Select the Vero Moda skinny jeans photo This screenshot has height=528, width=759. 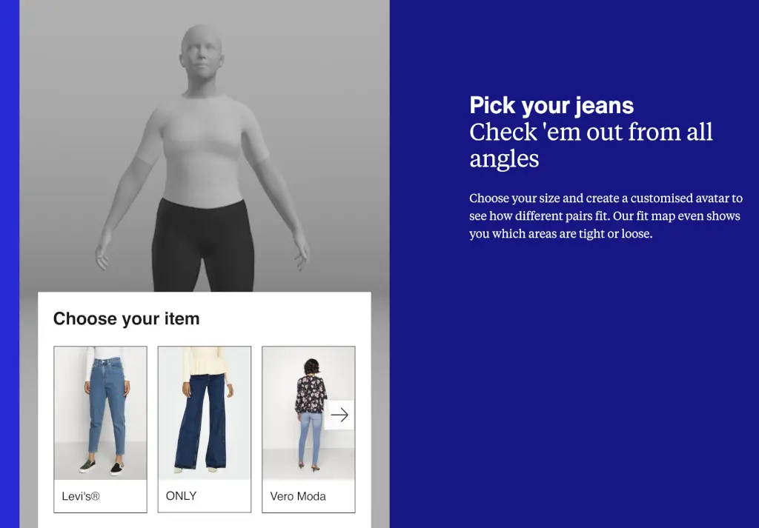click(x=308, y=413)
